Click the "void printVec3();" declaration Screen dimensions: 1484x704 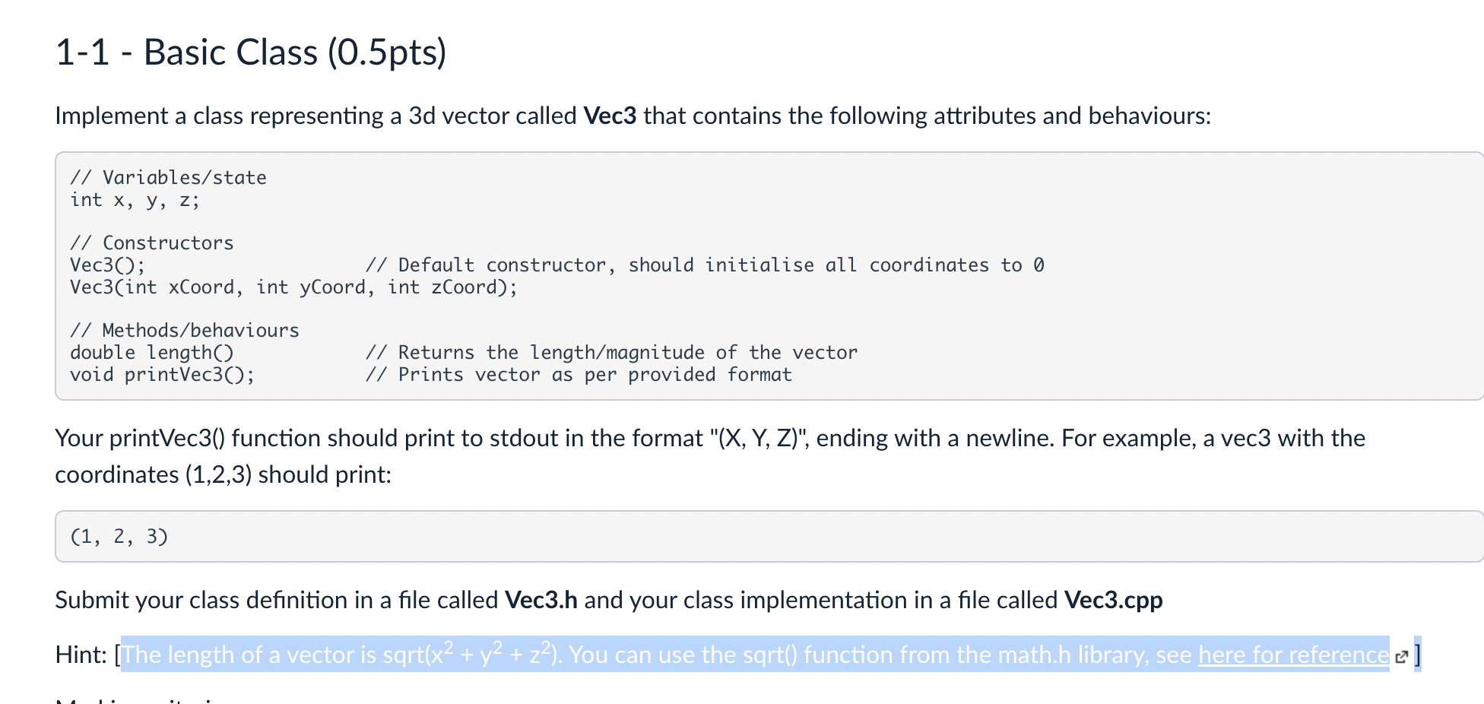[x=162, y=375]
